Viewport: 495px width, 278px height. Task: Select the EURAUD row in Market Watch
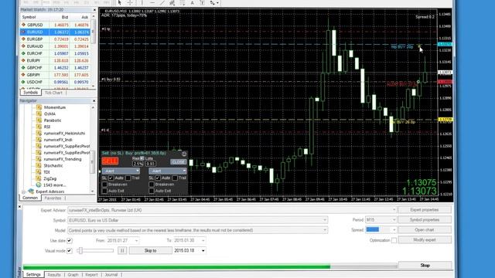pyautogui.click(x=55, y=46)
